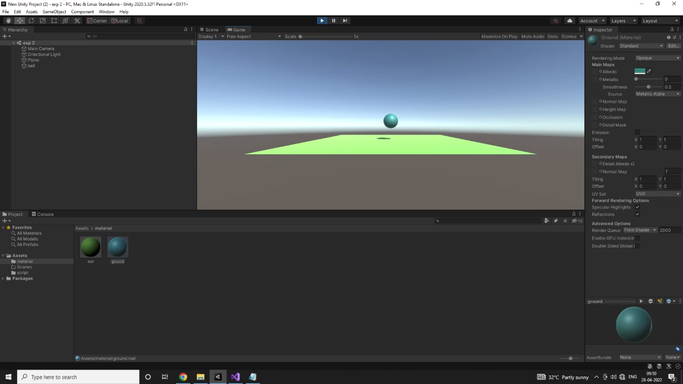
Task: Click the Step frame button
Action: point(345,21)
